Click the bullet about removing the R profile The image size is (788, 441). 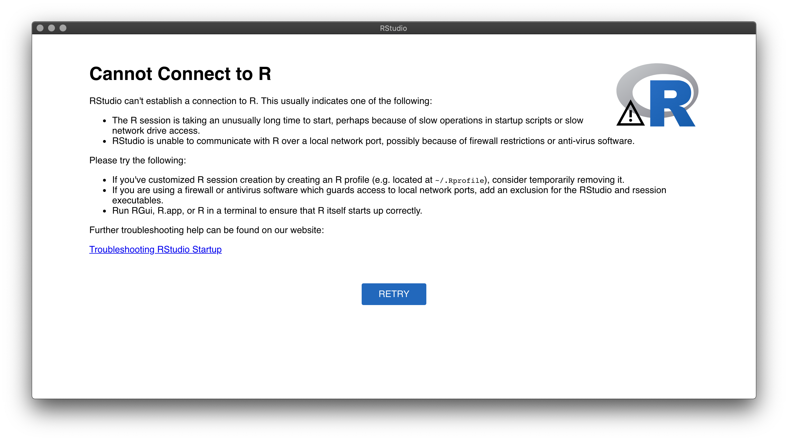[367, 180]
